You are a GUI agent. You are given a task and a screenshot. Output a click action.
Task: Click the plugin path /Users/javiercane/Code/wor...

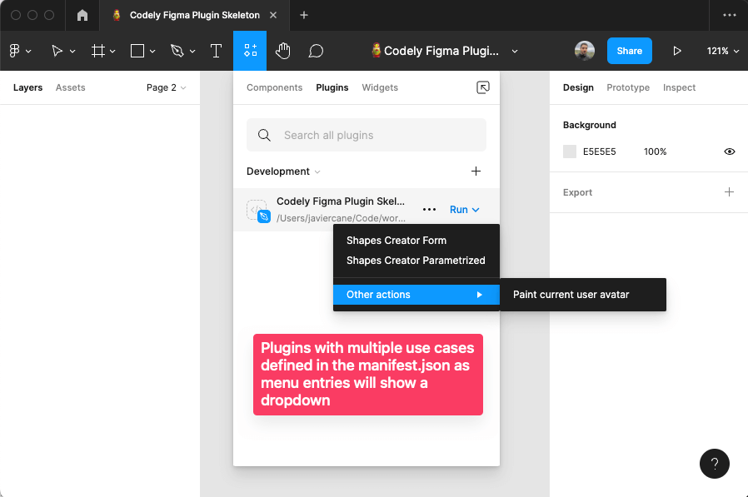(x=341, y=218)
